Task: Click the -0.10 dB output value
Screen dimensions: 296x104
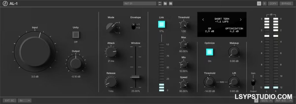Action: pyautogui.click(x=76, y=77)
